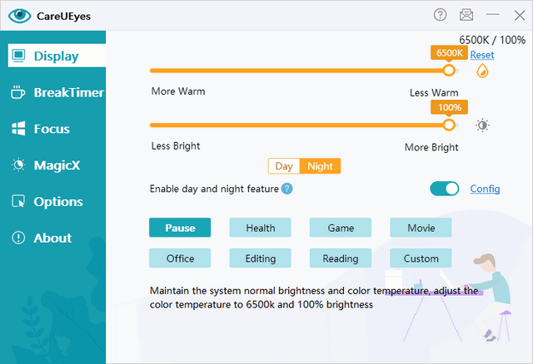Image resolution: width=533 pixels, height=364 pixels.
Task: Select the Display tab
Action: (57, 56)
